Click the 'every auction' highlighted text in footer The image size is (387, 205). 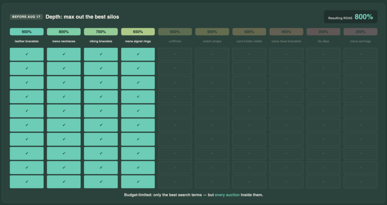(x=227, y=195)
